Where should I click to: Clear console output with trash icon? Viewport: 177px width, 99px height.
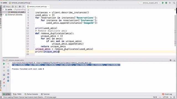(x=8, y=81)
